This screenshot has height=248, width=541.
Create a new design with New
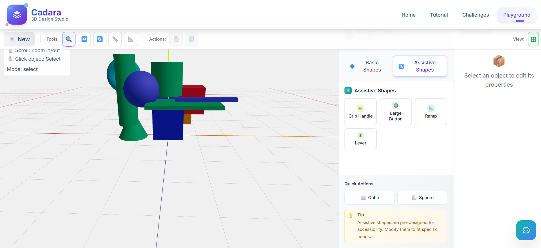click(19, 39)
